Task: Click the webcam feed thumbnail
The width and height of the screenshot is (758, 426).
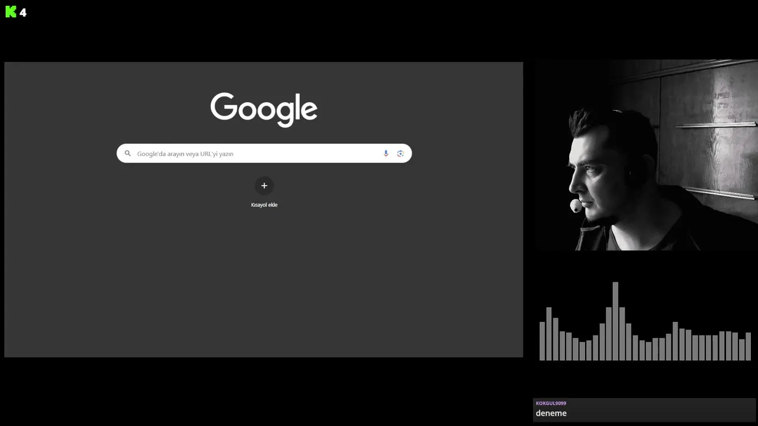Action: tap(646, 156)
